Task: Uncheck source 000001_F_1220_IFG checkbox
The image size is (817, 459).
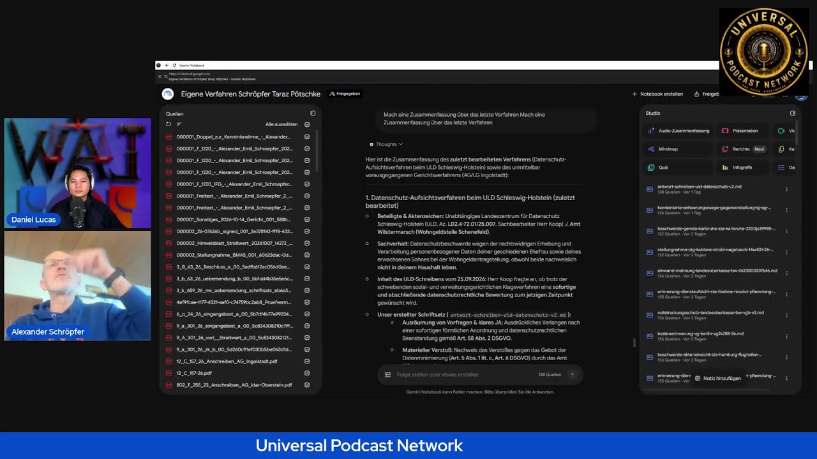Action: [x=307, y=184]
